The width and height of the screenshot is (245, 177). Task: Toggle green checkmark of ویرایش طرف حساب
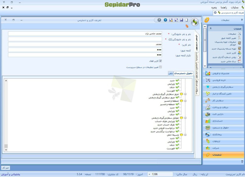(177, 121)
